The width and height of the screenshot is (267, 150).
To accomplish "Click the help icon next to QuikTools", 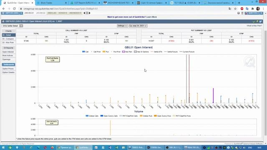I will [239, 13].
